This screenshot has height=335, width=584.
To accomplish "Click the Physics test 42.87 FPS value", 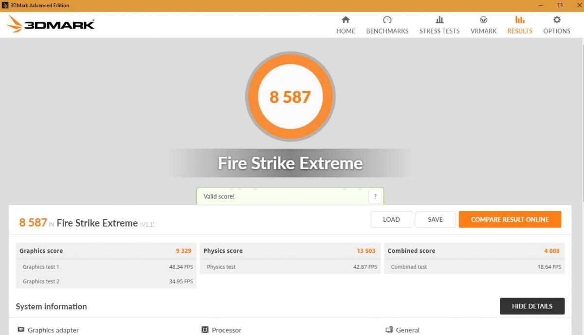I will (x=365, y=267).
